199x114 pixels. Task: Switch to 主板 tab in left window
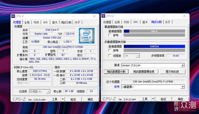[27, 23]
